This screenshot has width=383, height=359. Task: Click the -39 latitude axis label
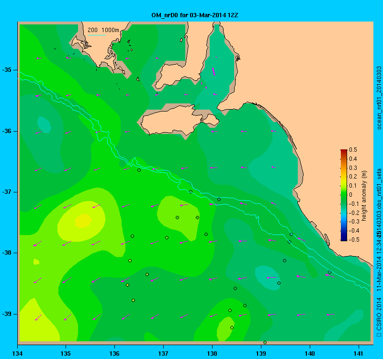[x=7, y=314]
